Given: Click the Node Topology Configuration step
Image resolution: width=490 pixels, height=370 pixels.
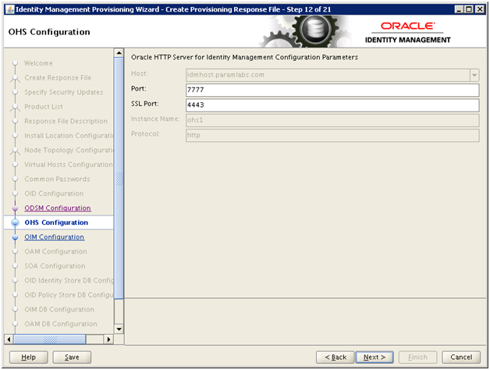Looking at the screenshot, I should (x=69, y=150).
